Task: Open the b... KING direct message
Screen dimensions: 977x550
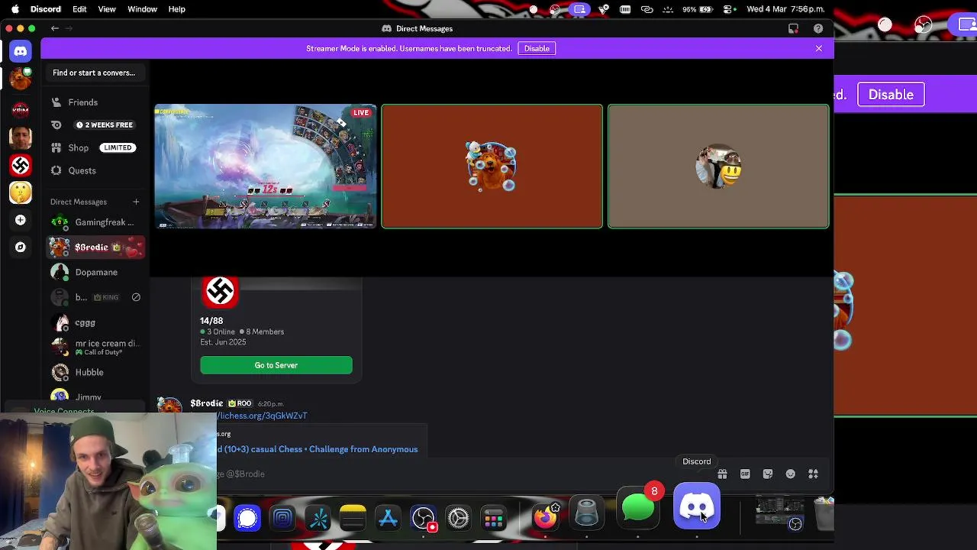Action: [95, 297]
